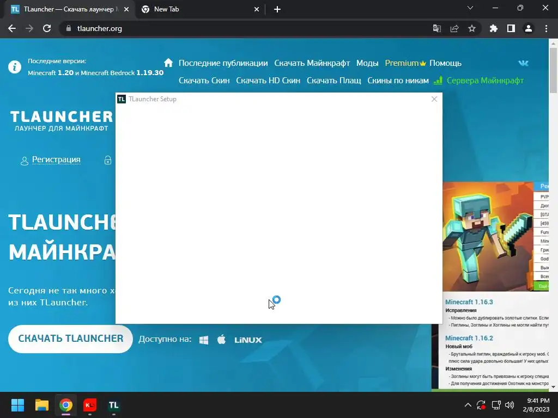This screenshot has width=558, height=418.
Task: Close the TLauncher browser tab
Action: pyautogui.click(x=126, y=9)
